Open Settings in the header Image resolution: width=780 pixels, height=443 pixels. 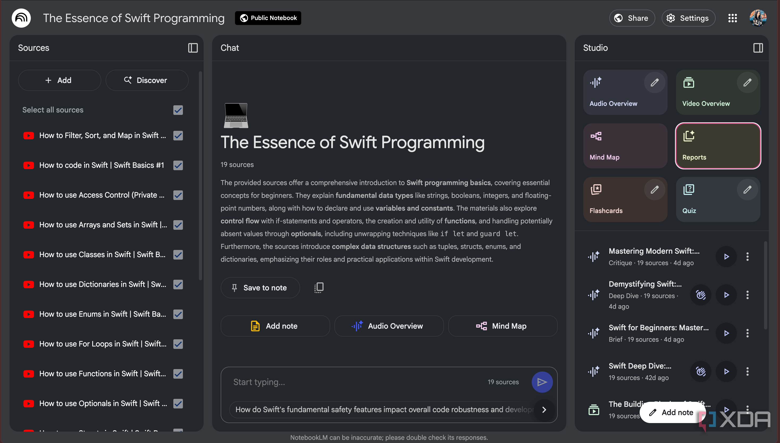point(688,18)
